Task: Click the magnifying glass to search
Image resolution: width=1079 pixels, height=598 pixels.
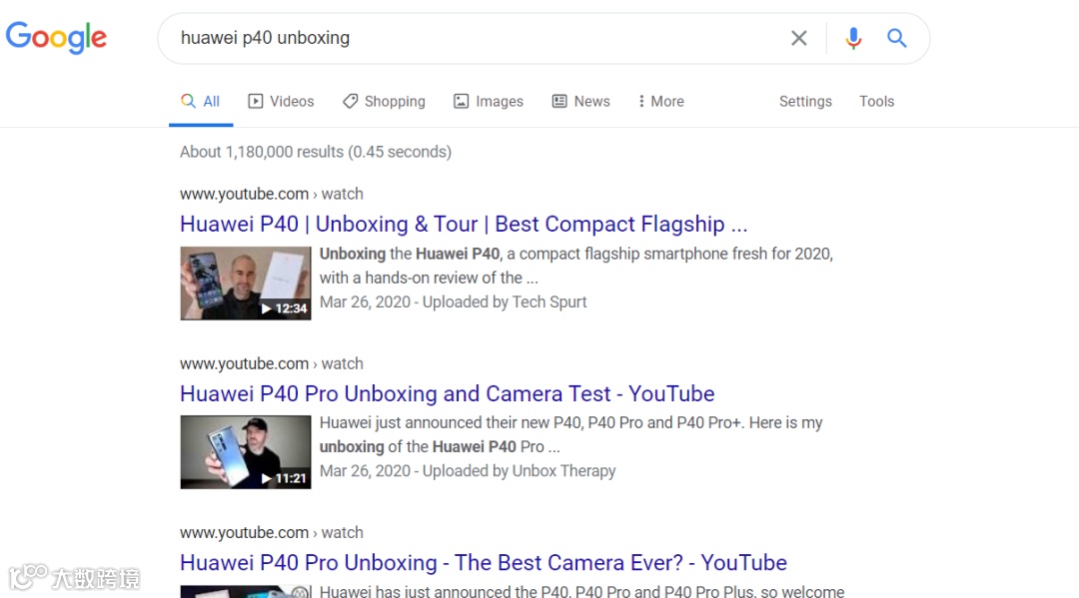Action: click(896, 37)
